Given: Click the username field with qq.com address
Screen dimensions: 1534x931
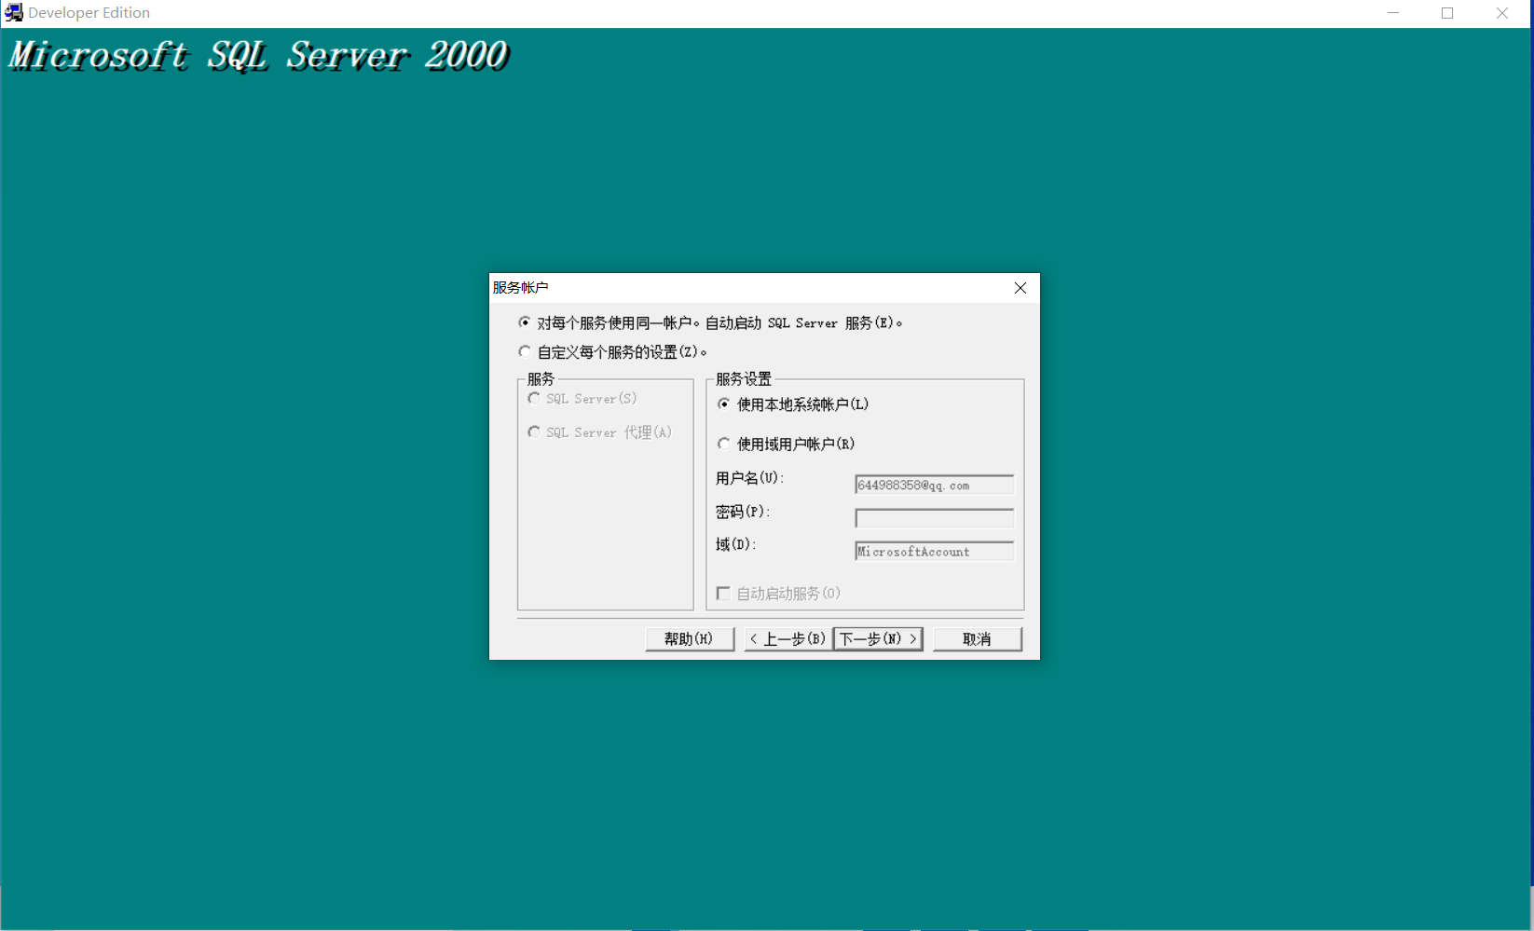Looking at the screenshot, I should point(934,485).
